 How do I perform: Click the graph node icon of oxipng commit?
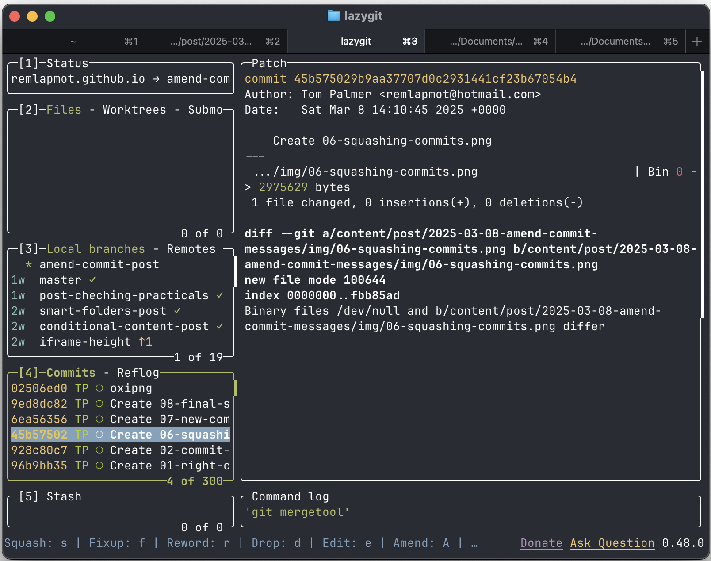tap(99, 388)
